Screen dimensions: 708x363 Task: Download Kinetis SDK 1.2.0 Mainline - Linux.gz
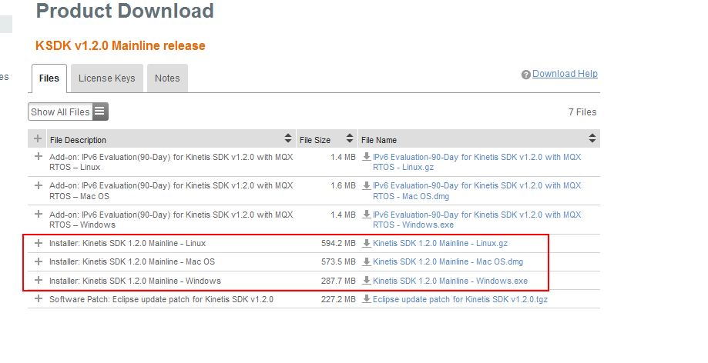[440, 243]
